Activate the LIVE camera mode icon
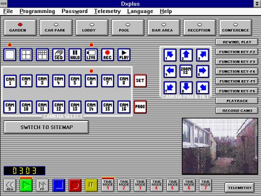 coord(91,54)
